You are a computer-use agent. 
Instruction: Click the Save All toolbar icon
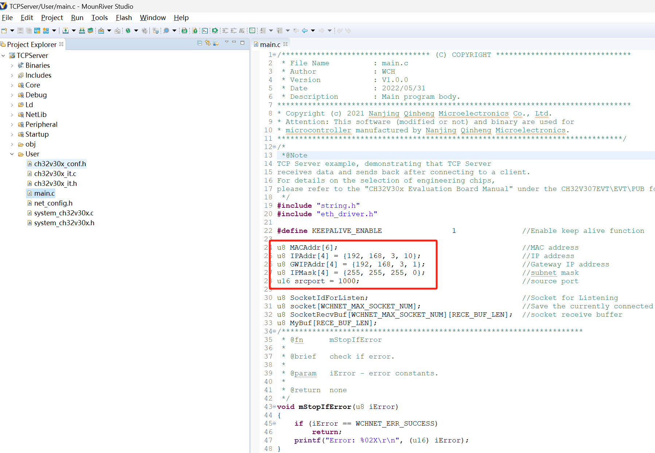pos(29,31)
